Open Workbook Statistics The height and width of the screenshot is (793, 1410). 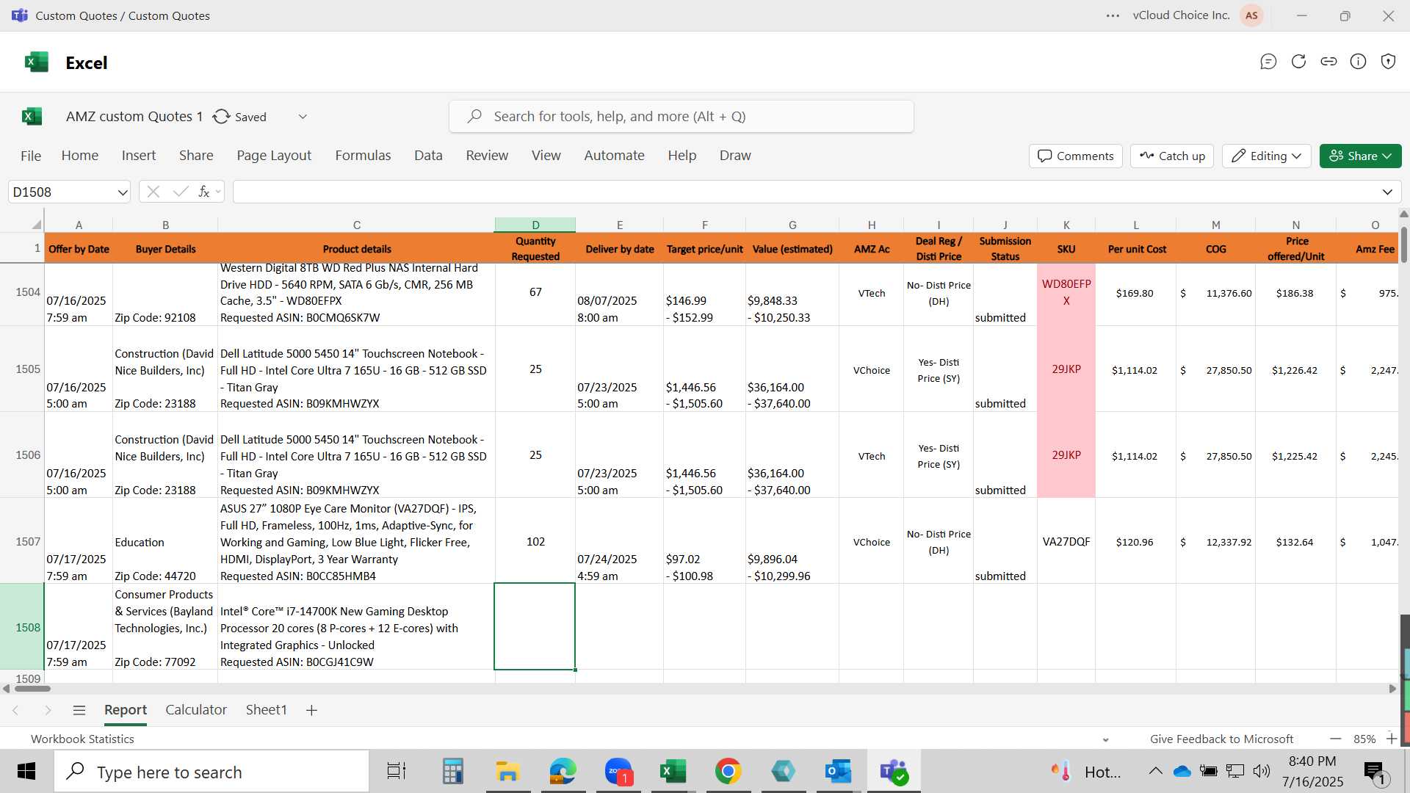click(82, 739)
